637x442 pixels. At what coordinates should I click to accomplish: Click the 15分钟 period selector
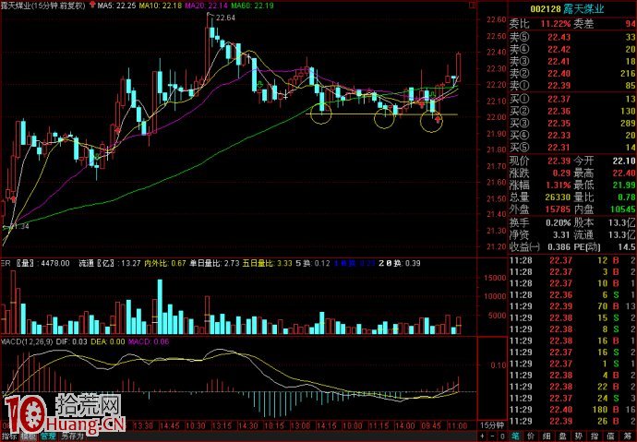492,425
